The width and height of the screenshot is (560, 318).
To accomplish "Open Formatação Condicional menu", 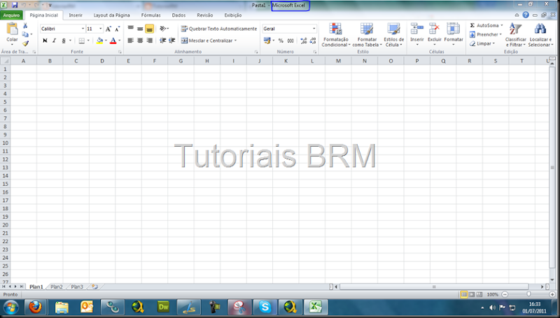I will (336, 35).
